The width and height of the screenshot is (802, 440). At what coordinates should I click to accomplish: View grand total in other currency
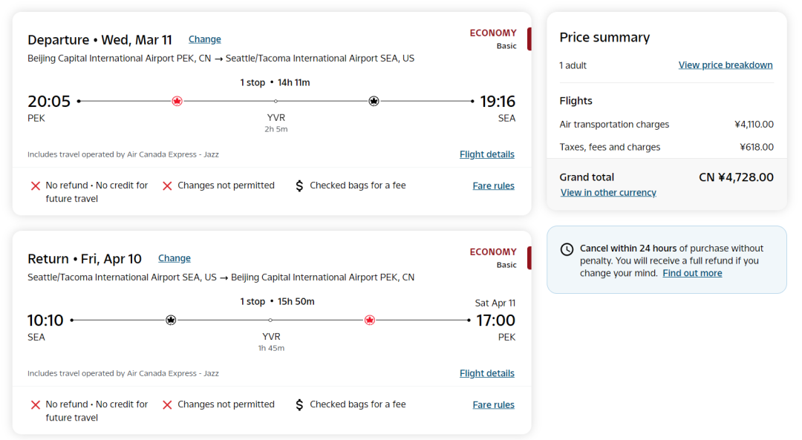click(x=608, y=192)
